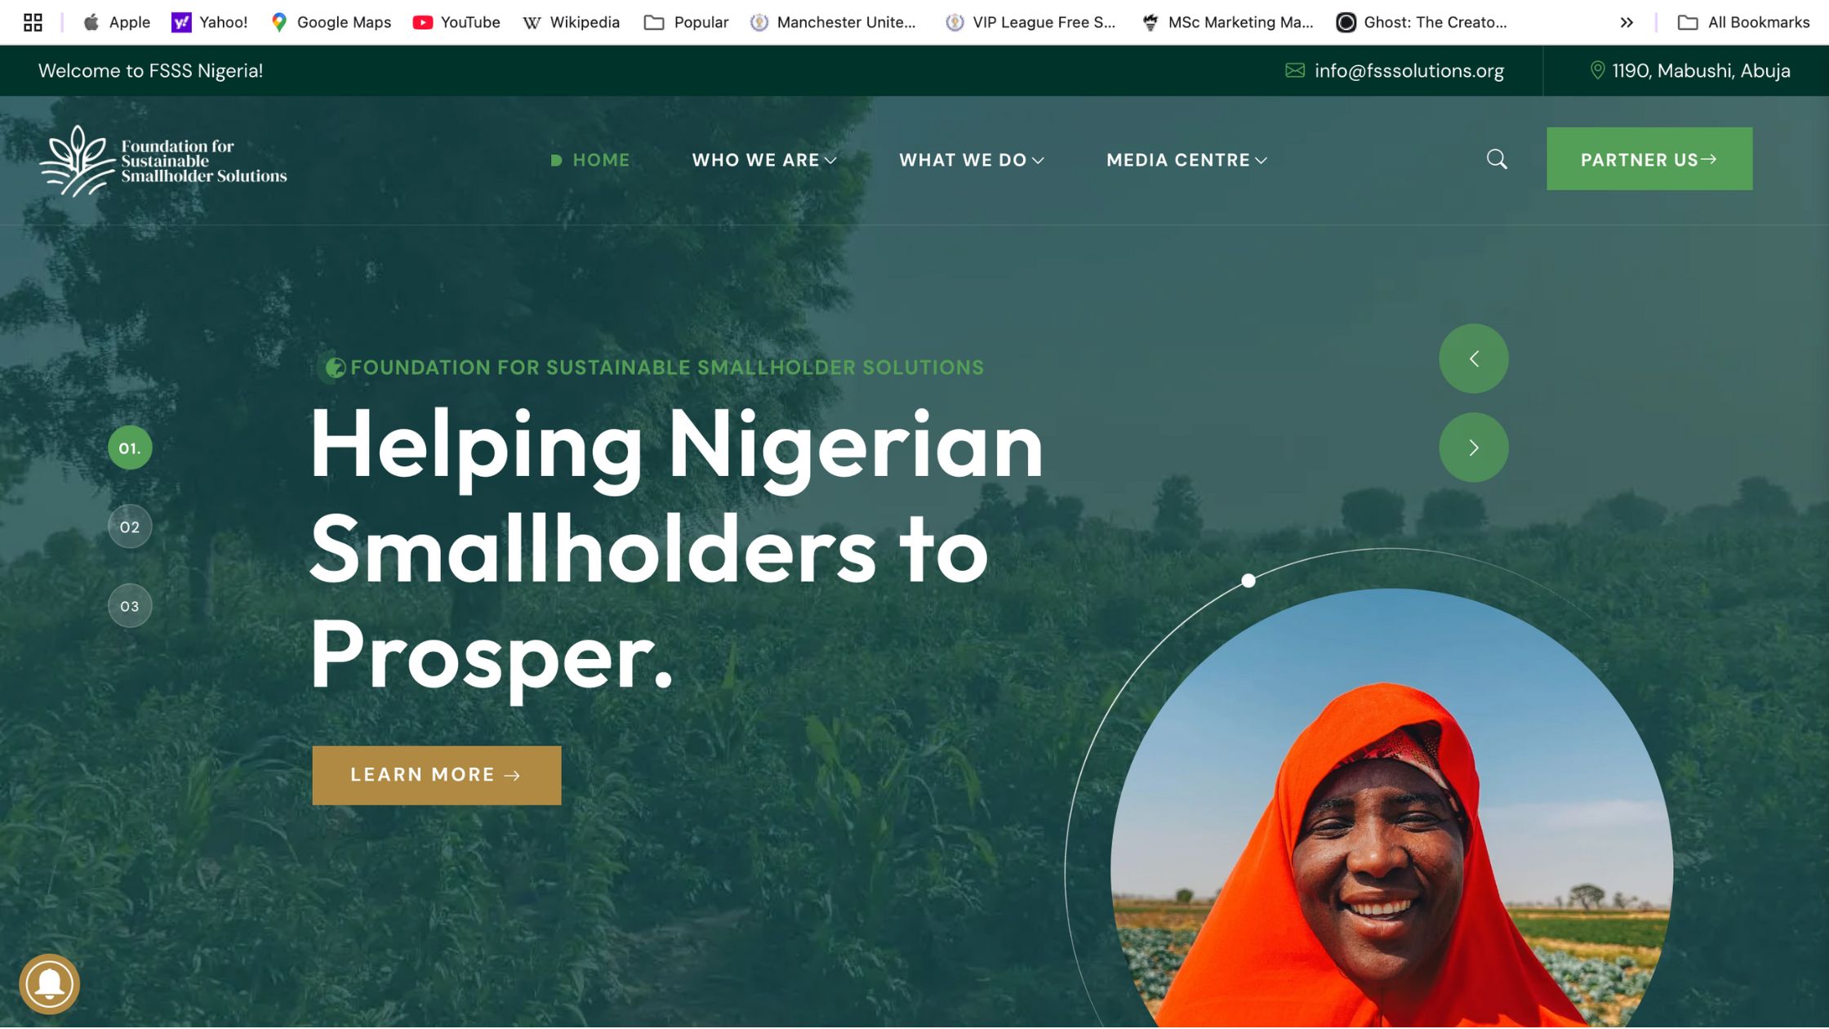Click the Learn More button
The image size is (1829, 1029).
(x=437, y=775)
